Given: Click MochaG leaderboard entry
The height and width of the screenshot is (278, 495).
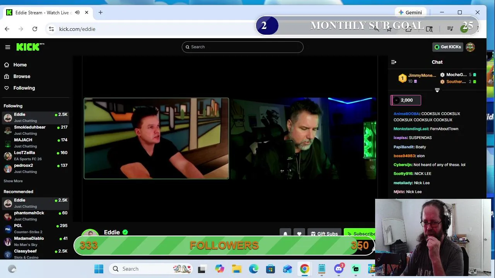Looking at the screenshot, I should pos(458,75).
